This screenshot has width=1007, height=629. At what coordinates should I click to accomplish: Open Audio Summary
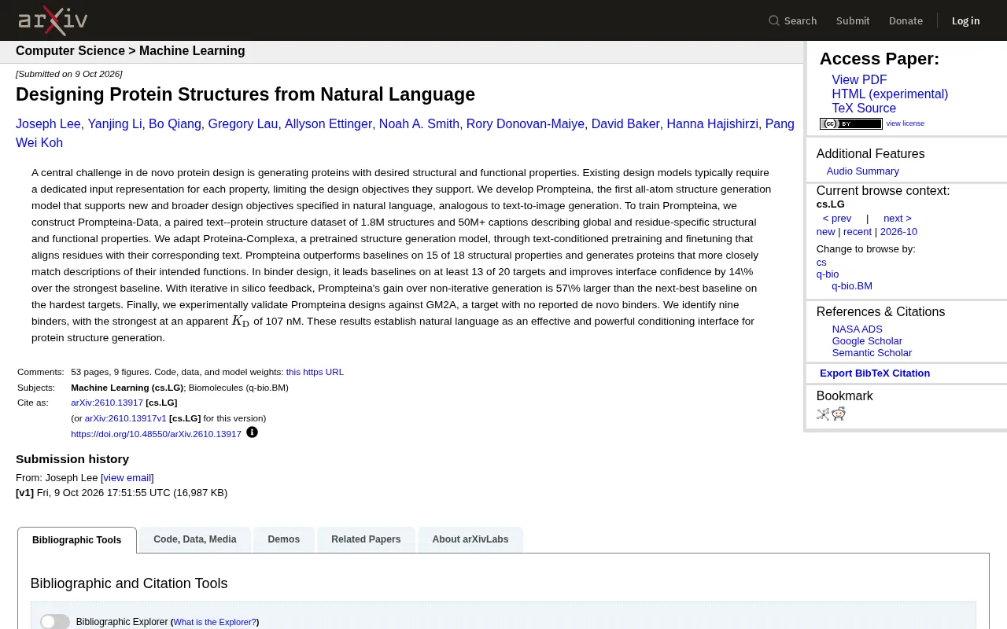(862, 171)
